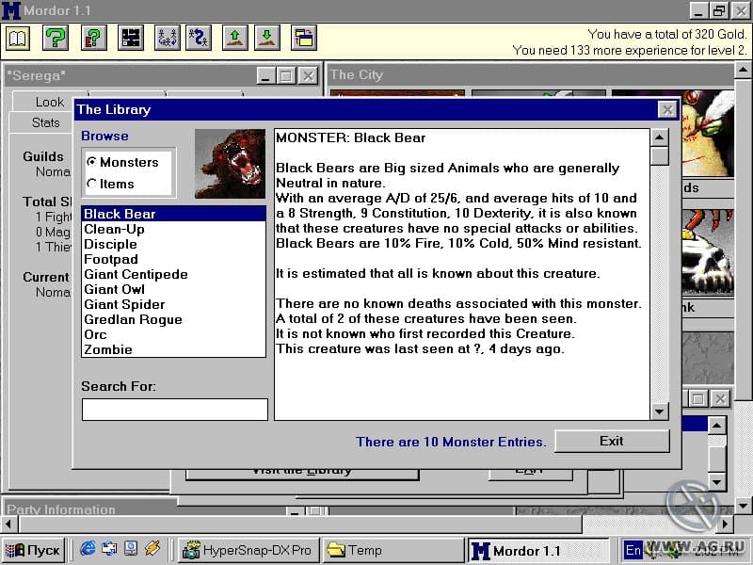The height and width of the screenshot is (565, 753).
Task: Click the green down arrow toolbar icon
Action: [267, 38]
